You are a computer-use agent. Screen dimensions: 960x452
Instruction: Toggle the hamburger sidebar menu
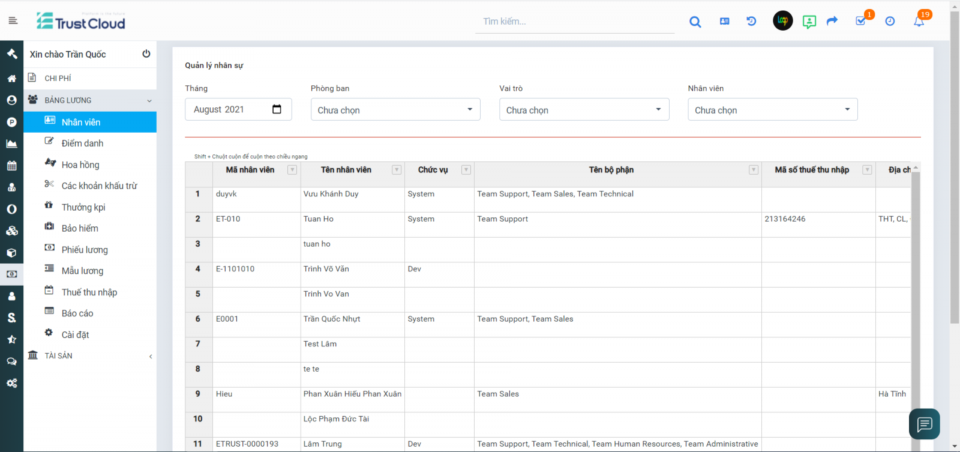[13, 20]
